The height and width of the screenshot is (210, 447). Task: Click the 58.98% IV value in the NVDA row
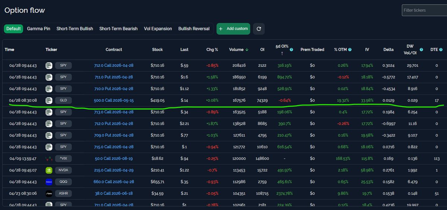pos(367,170)
